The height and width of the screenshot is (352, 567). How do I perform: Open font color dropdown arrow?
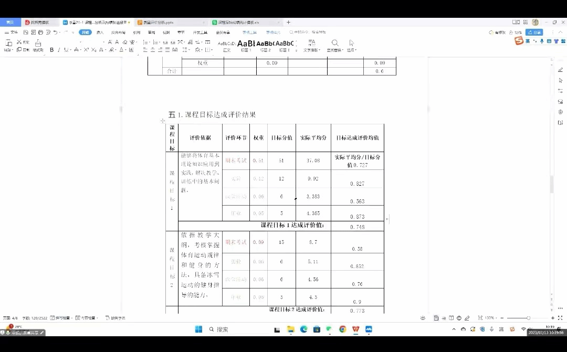pos(126,50)
